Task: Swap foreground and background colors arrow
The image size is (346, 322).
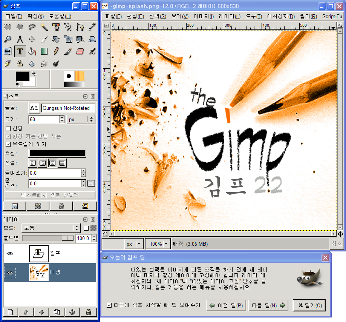Action: (x=34, y=74)
